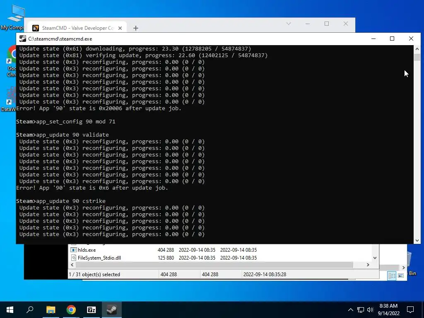Click the verifying update progress 22.60 line
The width and height of the screenshot is (424, 318).
[x=143, y=55]
